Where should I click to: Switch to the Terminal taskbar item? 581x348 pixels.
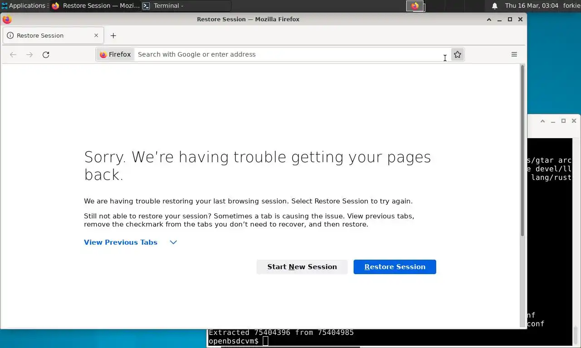click(x=186, y=6)
